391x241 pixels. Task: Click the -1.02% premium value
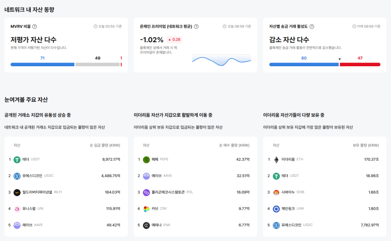tap(151, 39)
